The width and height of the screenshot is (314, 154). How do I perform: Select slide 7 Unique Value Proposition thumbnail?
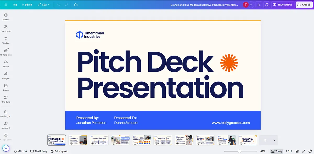(x=184, y=140)
